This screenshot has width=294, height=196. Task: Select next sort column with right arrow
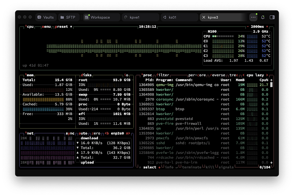point(267,75)
